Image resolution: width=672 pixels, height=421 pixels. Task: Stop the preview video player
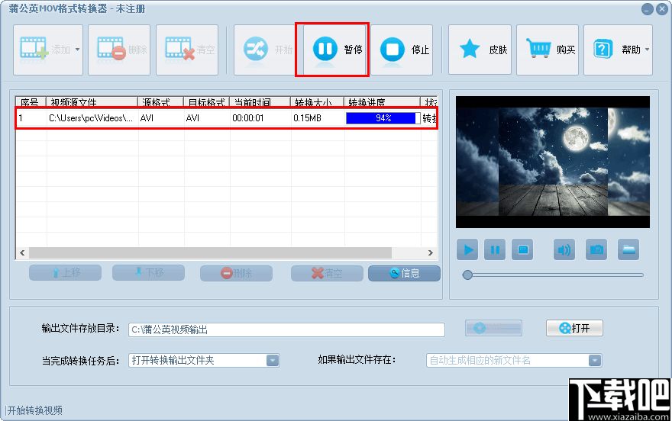tap(522, 249)
